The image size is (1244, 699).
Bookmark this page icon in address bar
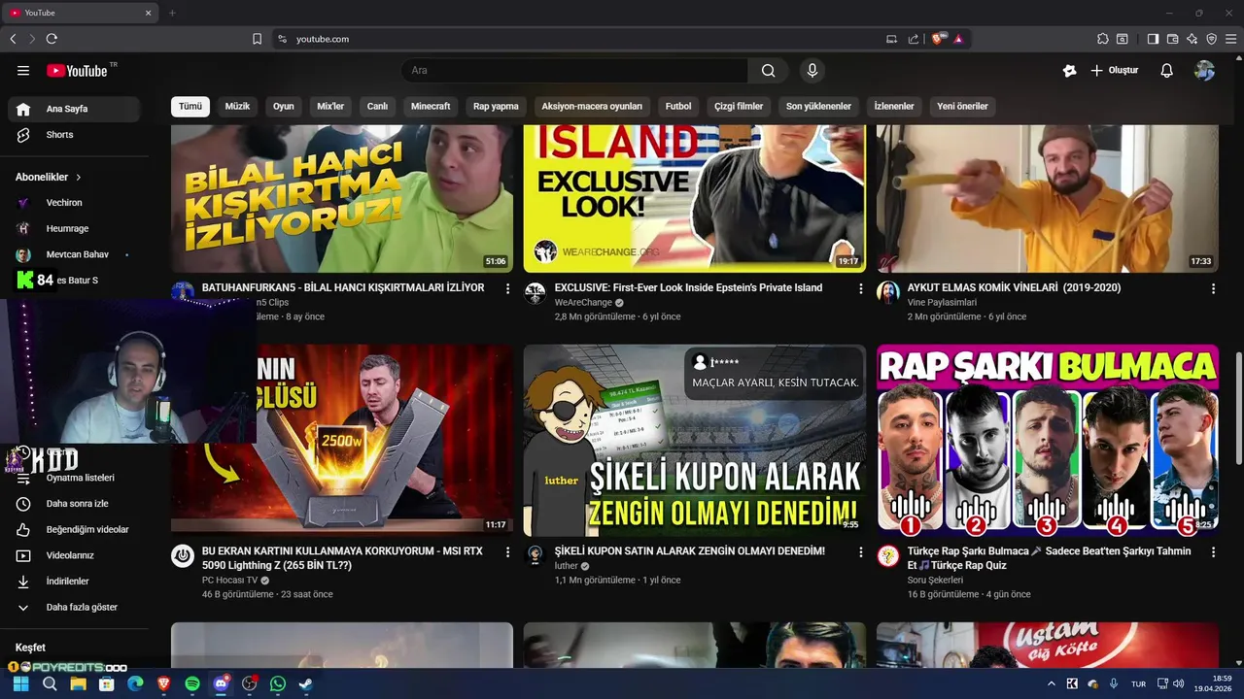tap(257, 39)
